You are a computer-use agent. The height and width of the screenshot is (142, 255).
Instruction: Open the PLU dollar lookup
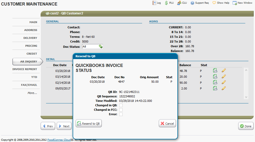[x=169, y=3]
